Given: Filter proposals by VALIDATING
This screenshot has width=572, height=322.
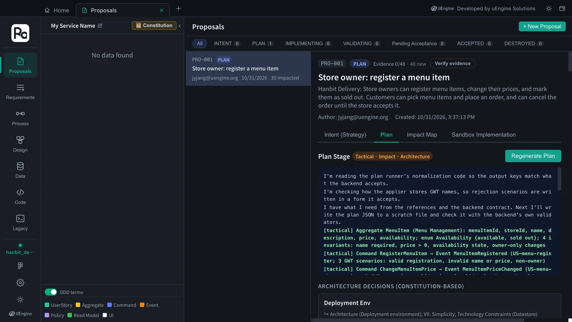Looking at the screenshot, I should (x=361, y=44).
